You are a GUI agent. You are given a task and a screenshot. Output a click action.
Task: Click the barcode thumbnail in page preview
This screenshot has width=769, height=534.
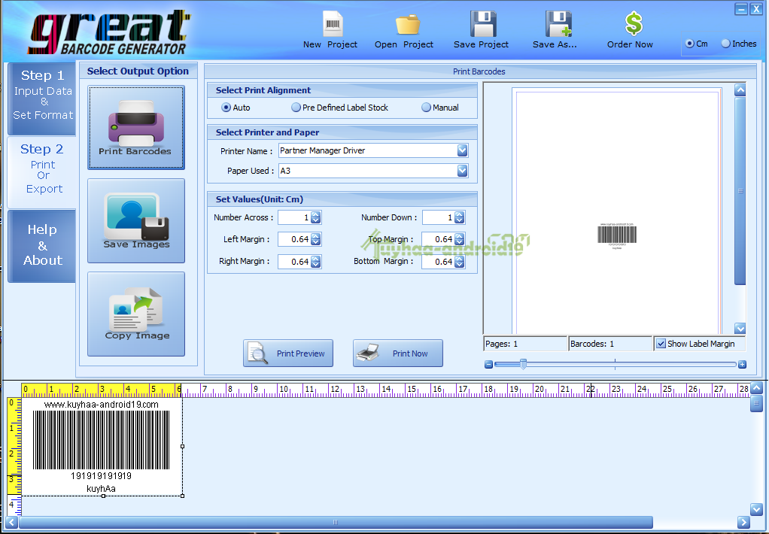point(617,236)
